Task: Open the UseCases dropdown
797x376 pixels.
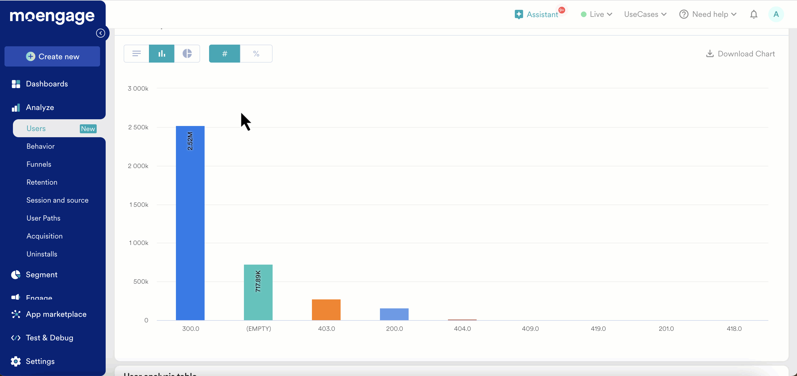Action: (x=645, y=15)
